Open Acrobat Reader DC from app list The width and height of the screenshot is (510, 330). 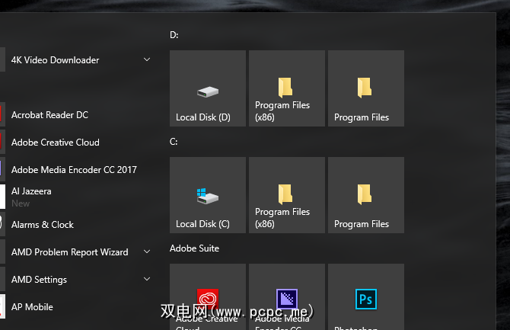pos(78,114)
